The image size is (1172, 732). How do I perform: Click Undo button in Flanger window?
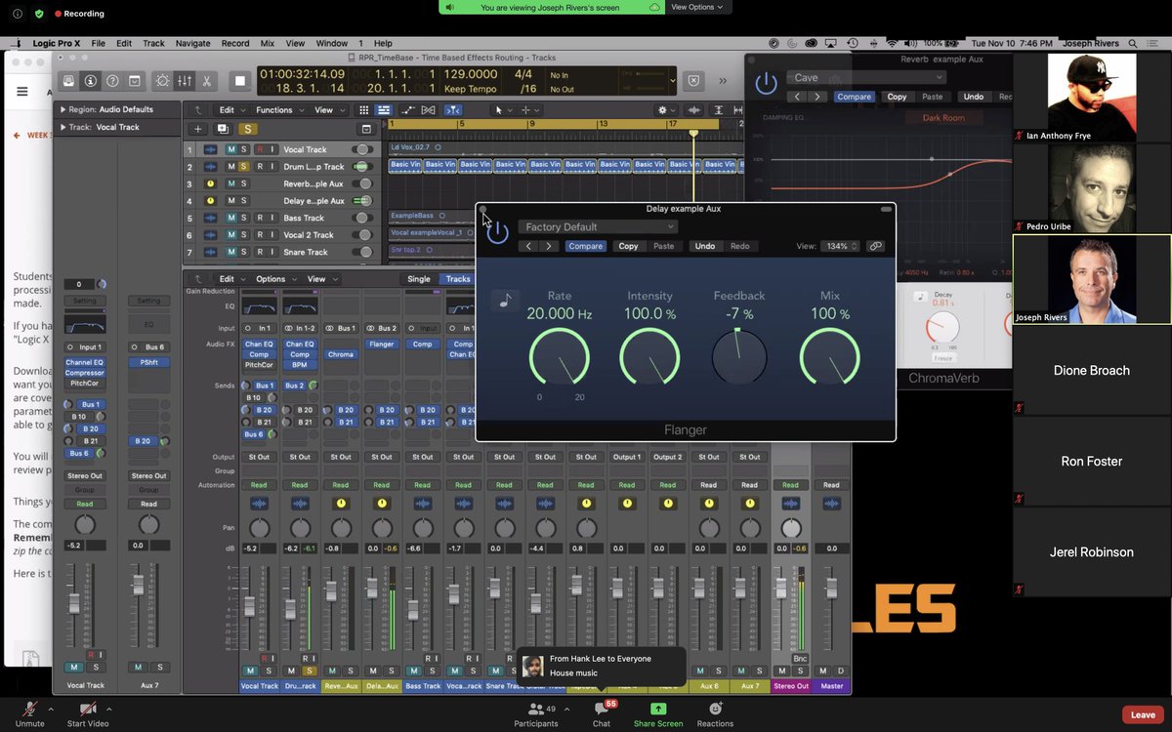(x=704, y=246)
